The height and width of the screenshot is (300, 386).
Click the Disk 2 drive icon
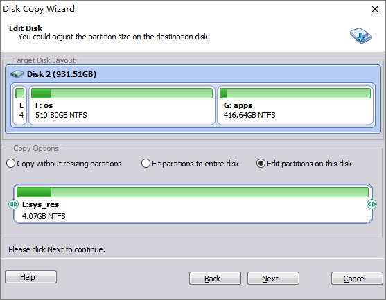17,74
